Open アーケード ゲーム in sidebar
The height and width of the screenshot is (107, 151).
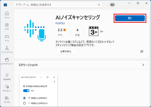[7, 50]
